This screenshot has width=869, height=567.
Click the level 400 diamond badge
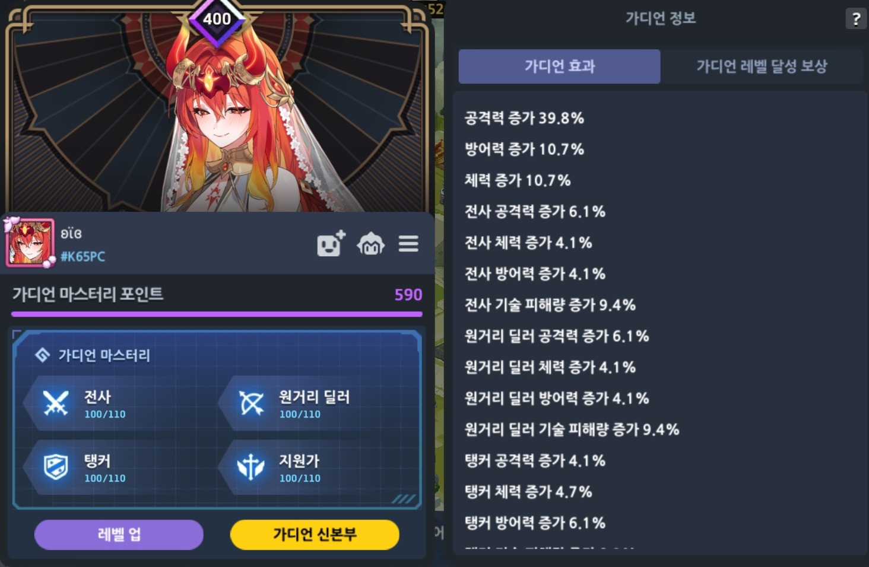coord(217,20)
